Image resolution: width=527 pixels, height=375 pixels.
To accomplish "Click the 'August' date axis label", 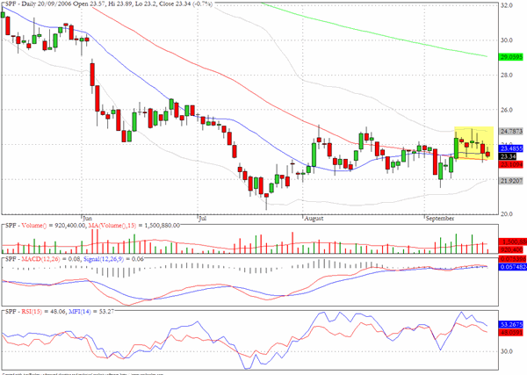I will (314, 218).
